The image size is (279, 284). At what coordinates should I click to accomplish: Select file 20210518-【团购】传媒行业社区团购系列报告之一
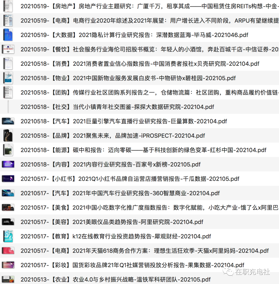[x=139, y=92]
